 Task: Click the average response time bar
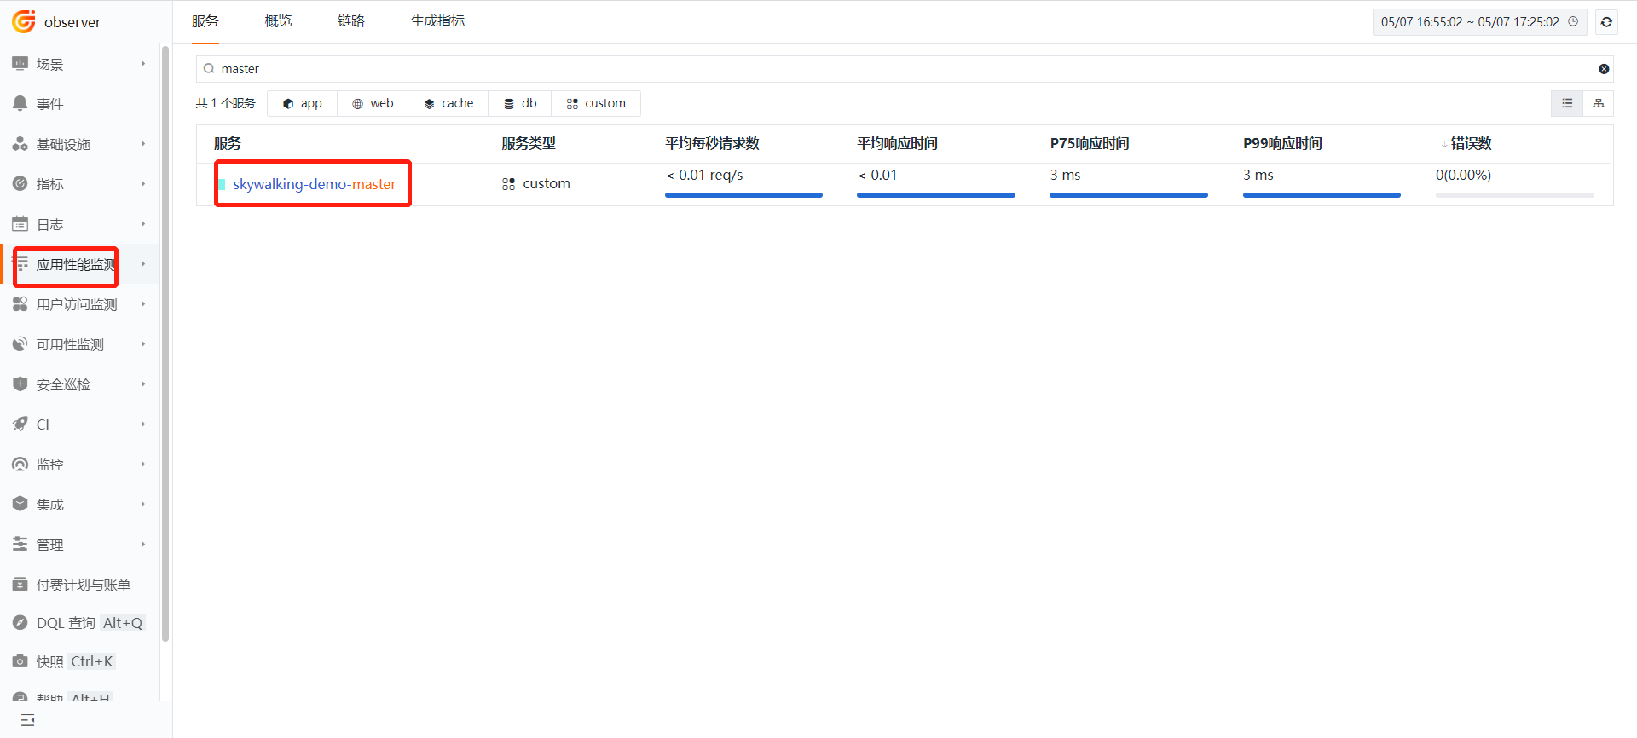click(936, 195)
